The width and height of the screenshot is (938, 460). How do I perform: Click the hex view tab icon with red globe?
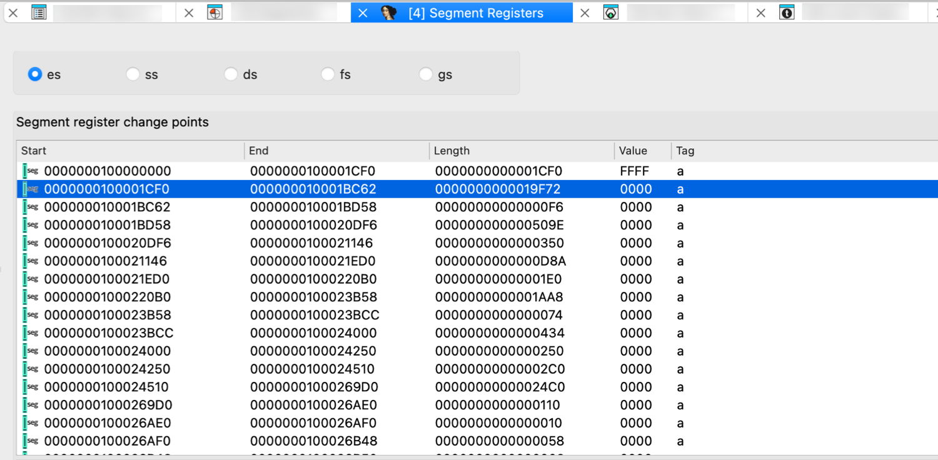[215, 12]
